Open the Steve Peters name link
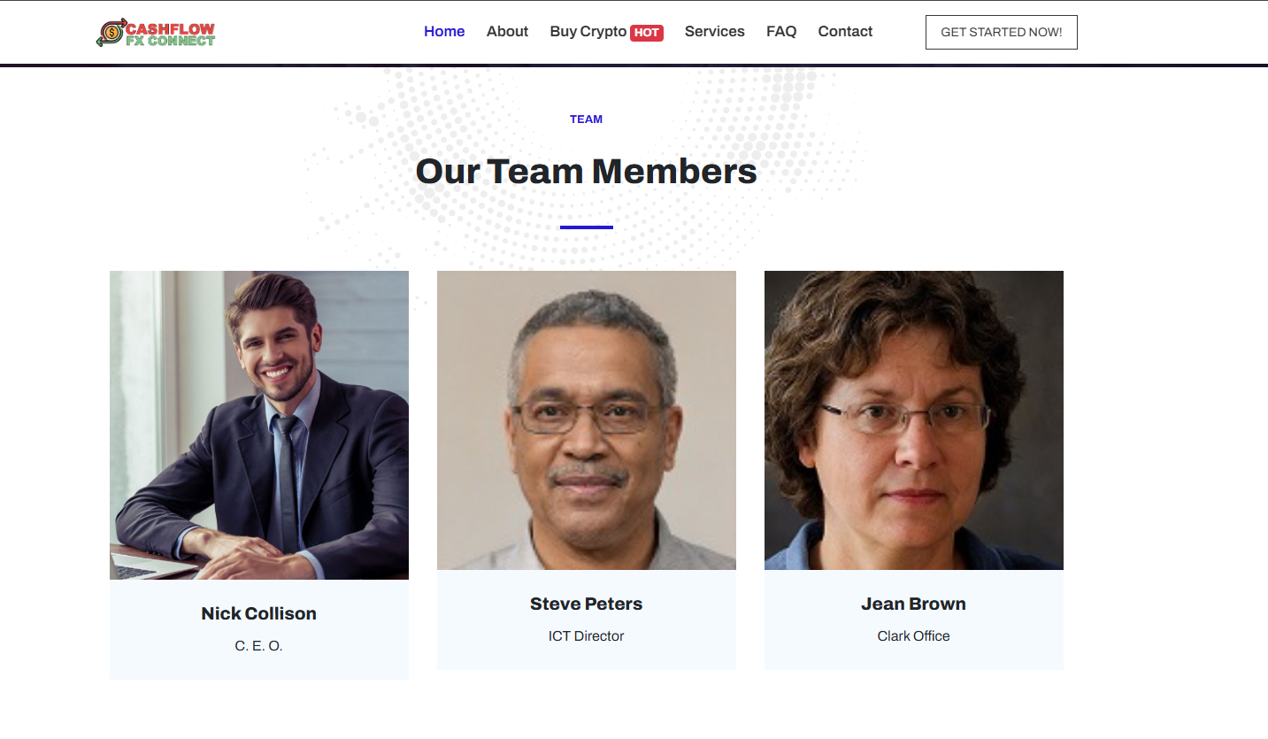Image resolution: width=1268 pixels, height=739 pixels. 586,604
